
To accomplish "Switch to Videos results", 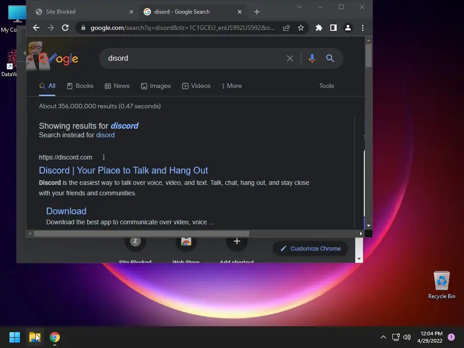I will click(x=196, y=86).
